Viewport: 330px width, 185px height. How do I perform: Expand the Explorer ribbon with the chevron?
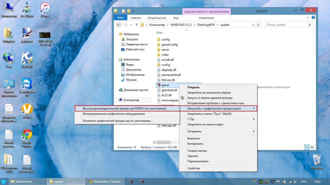coord(308,17)
